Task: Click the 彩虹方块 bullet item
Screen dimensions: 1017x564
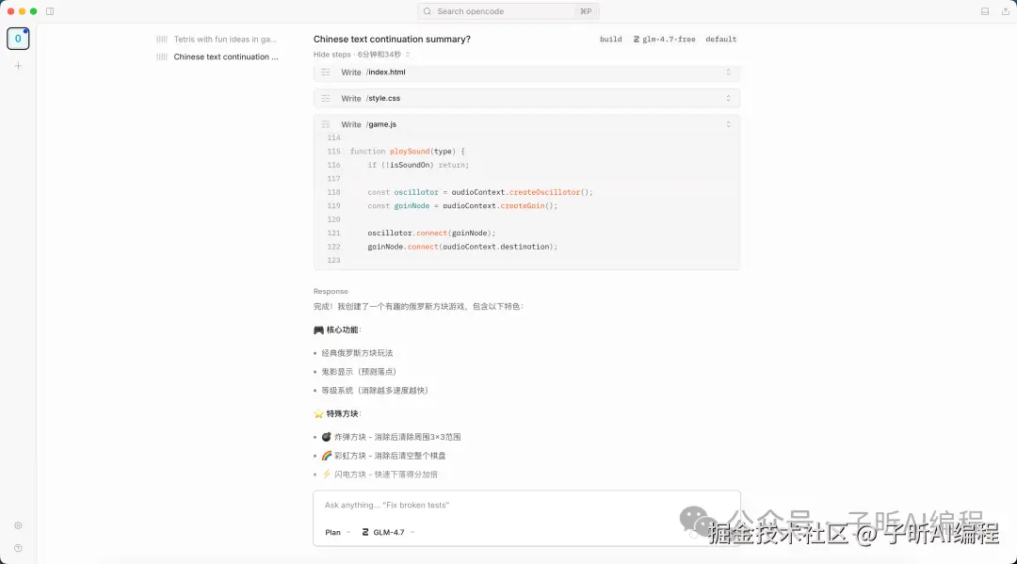Action: tap(383, 456)
